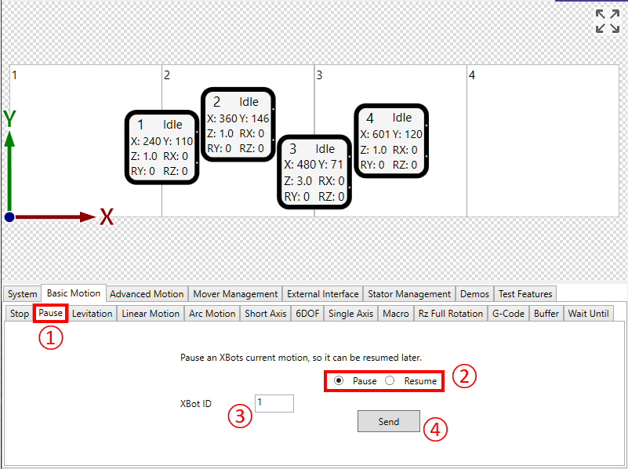Switch to the System tab
Screen dimensions: 628x469
point(22,294)
